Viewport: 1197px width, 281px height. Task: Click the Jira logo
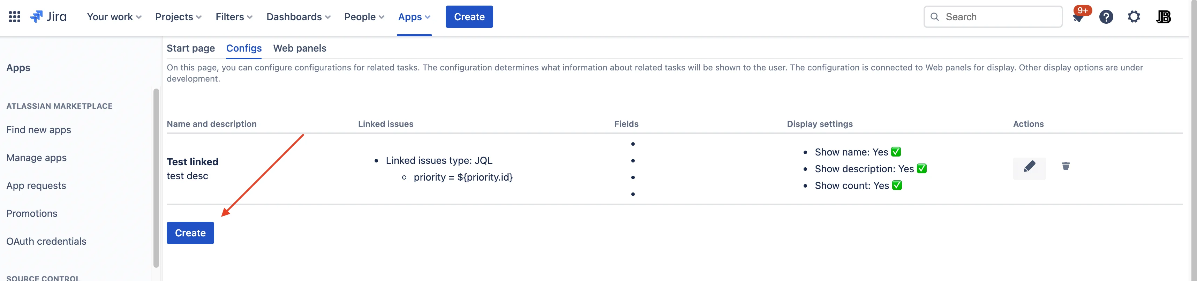click(x=48, y=17)
